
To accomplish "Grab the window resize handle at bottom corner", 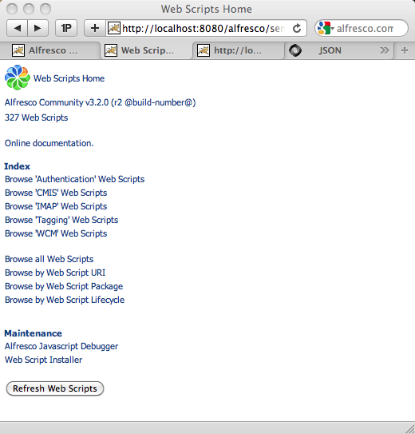I will (409, 428).
